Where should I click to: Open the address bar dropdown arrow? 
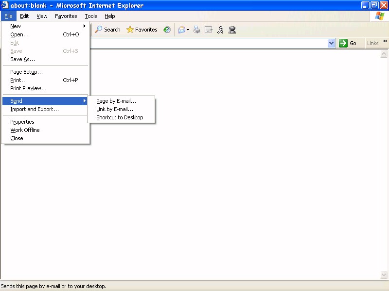tap(331, 43)
